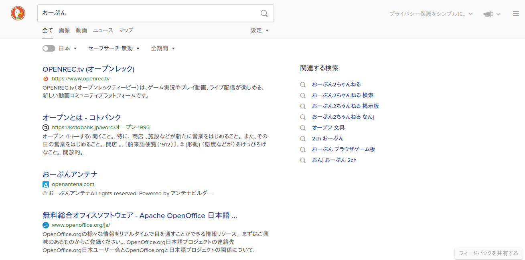Open オープンとは - コトバンク result
The image size is (525, 260).
(x=82, y=118)
